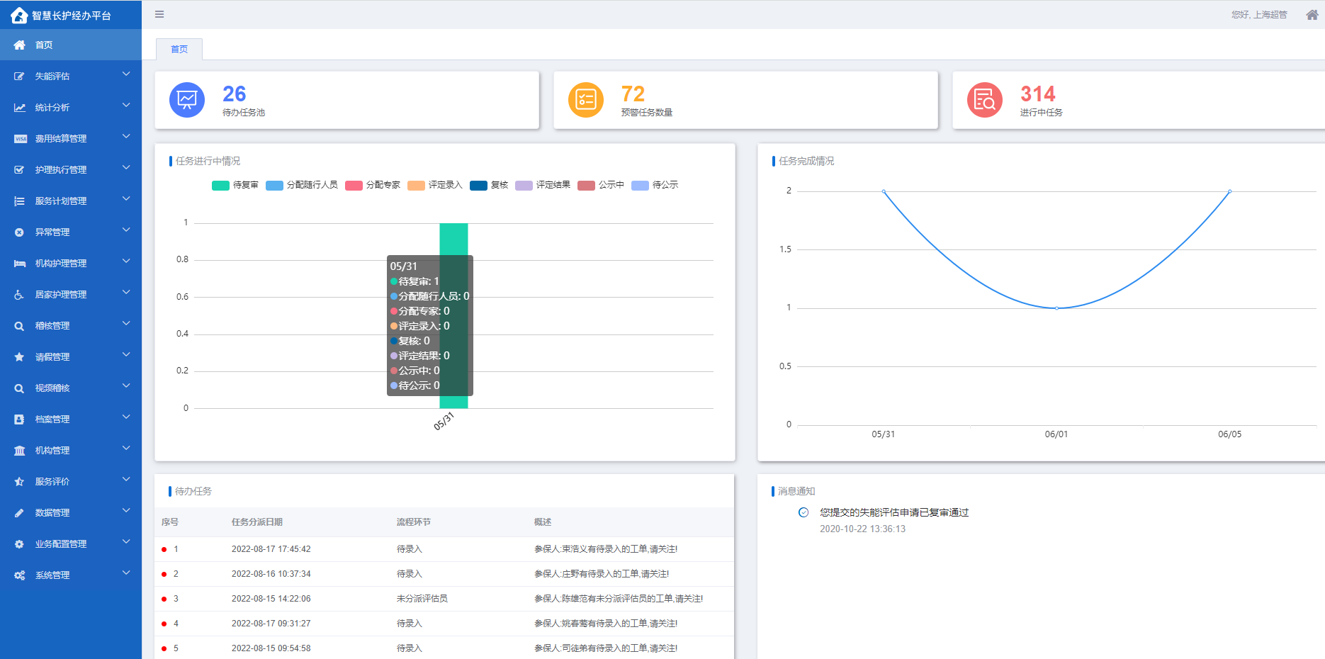Open the 首页 tab

pos(179,49)
